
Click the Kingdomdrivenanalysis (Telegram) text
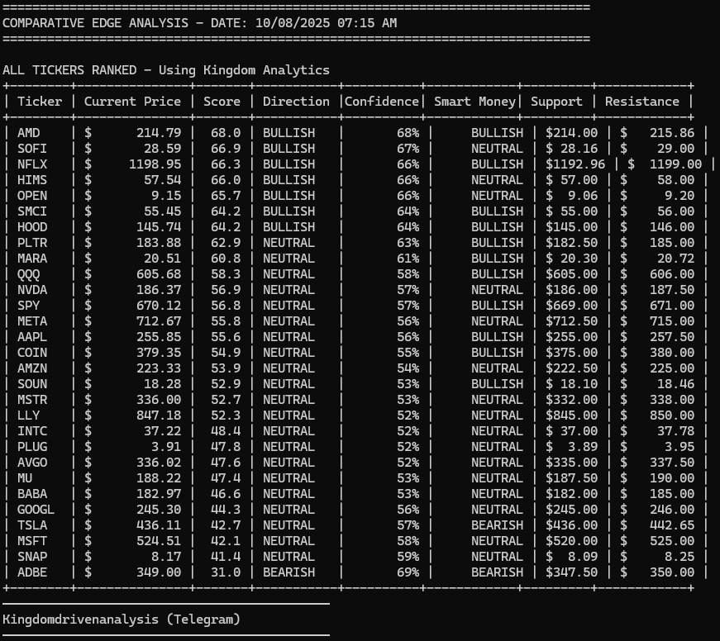[x=122, y=619]
